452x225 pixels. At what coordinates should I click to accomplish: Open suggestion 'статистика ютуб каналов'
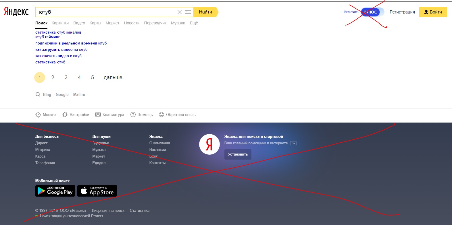tap(58, 32)
